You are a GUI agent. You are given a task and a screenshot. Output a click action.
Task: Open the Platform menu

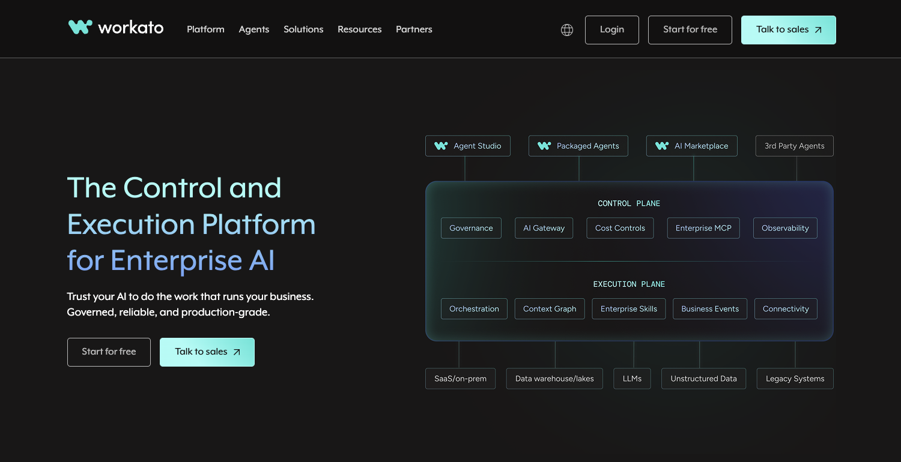(205, 29)
